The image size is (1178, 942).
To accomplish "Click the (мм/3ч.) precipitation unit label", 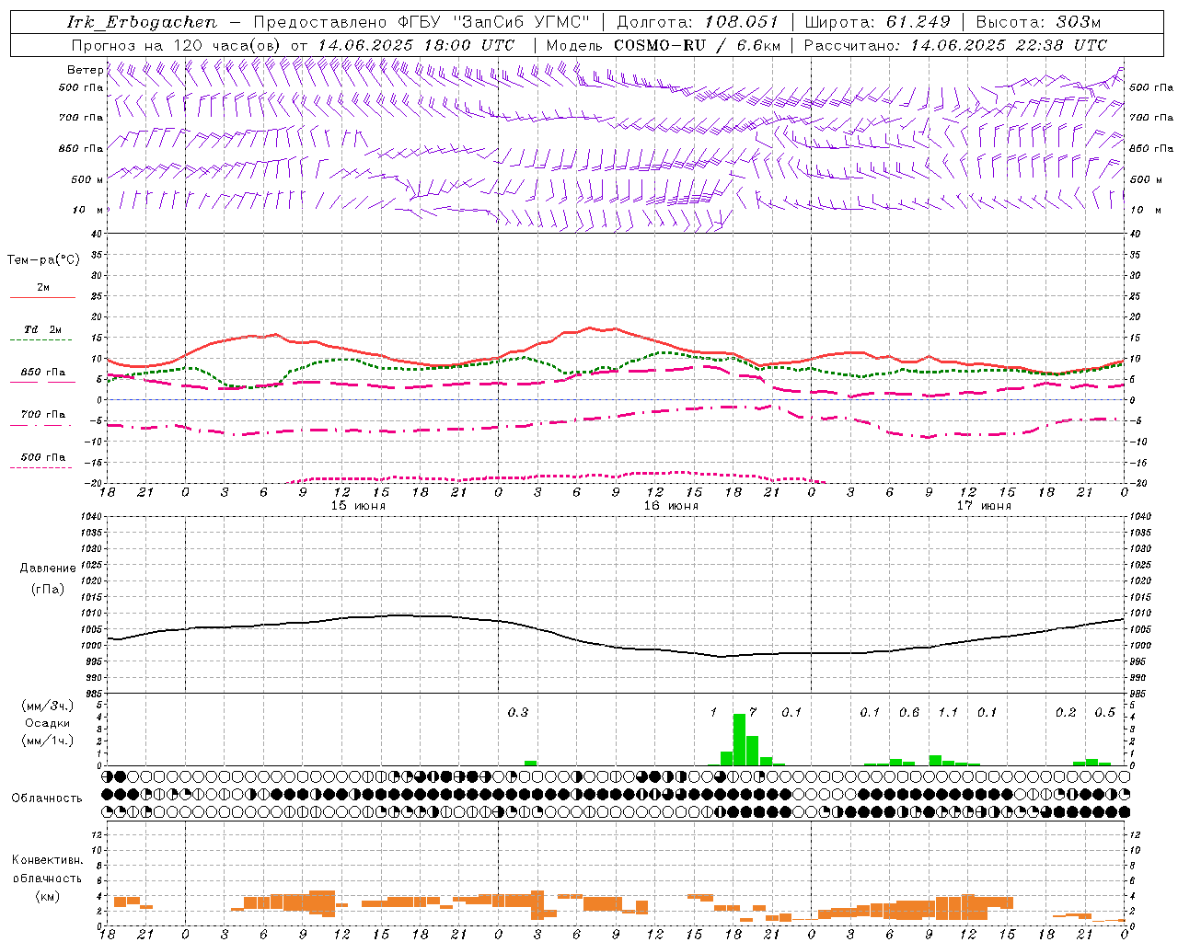I will click(x=48, y=706).
